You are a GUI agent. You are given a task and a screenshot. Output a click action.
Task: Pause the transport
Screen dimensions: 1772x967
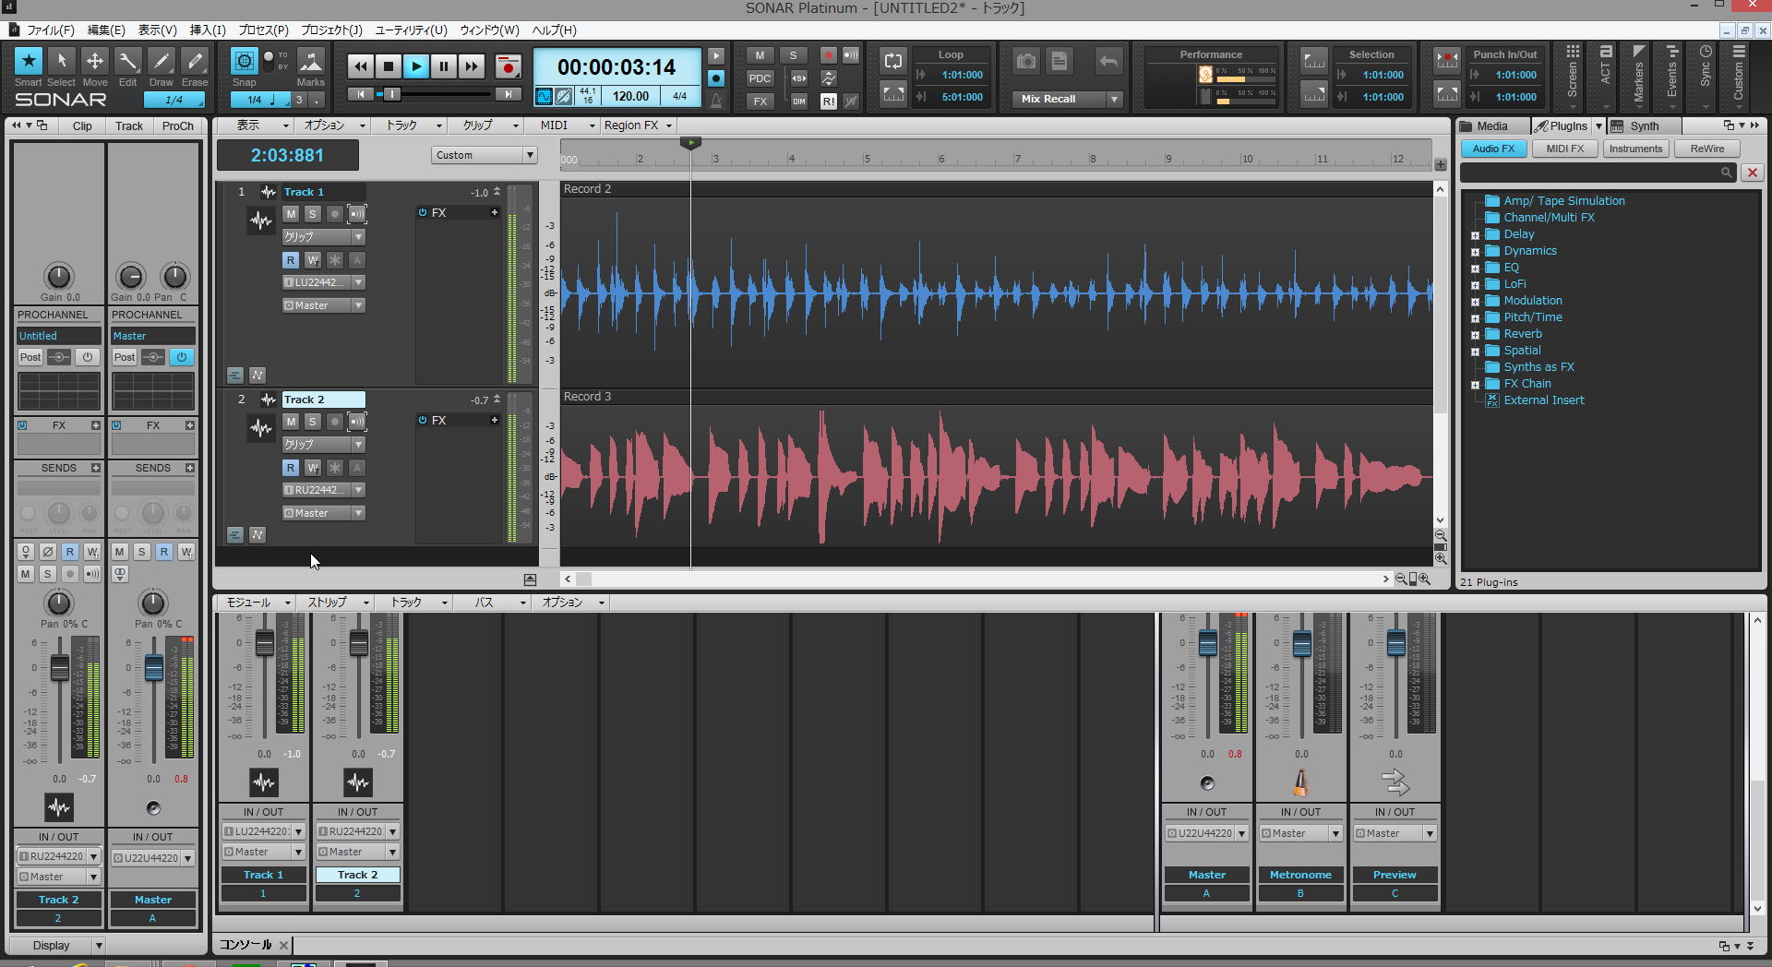coord(444,66)
